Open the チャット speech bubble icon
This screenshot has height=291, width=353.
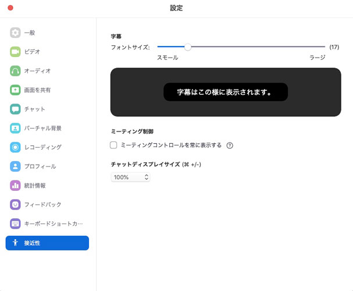(x=15, y=109)
